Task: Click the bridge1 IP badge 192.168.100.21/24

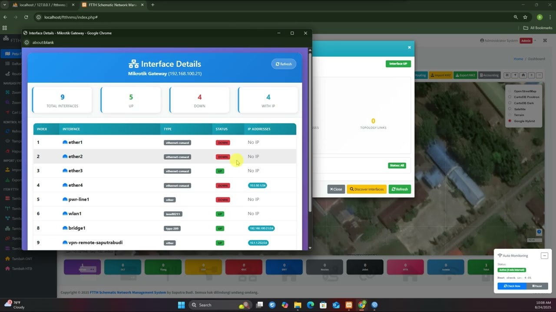Action: [x=261, y=228]
